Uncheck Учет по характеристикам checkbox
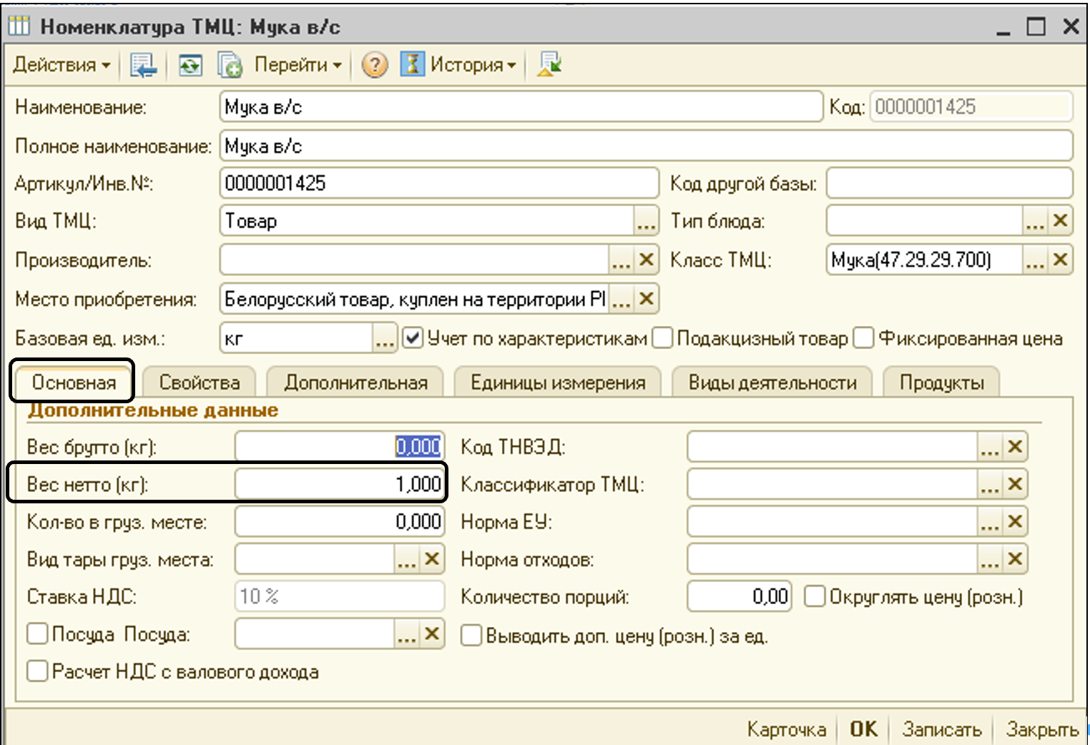Viewport: 1090px width, 745px height. [413, 337]
